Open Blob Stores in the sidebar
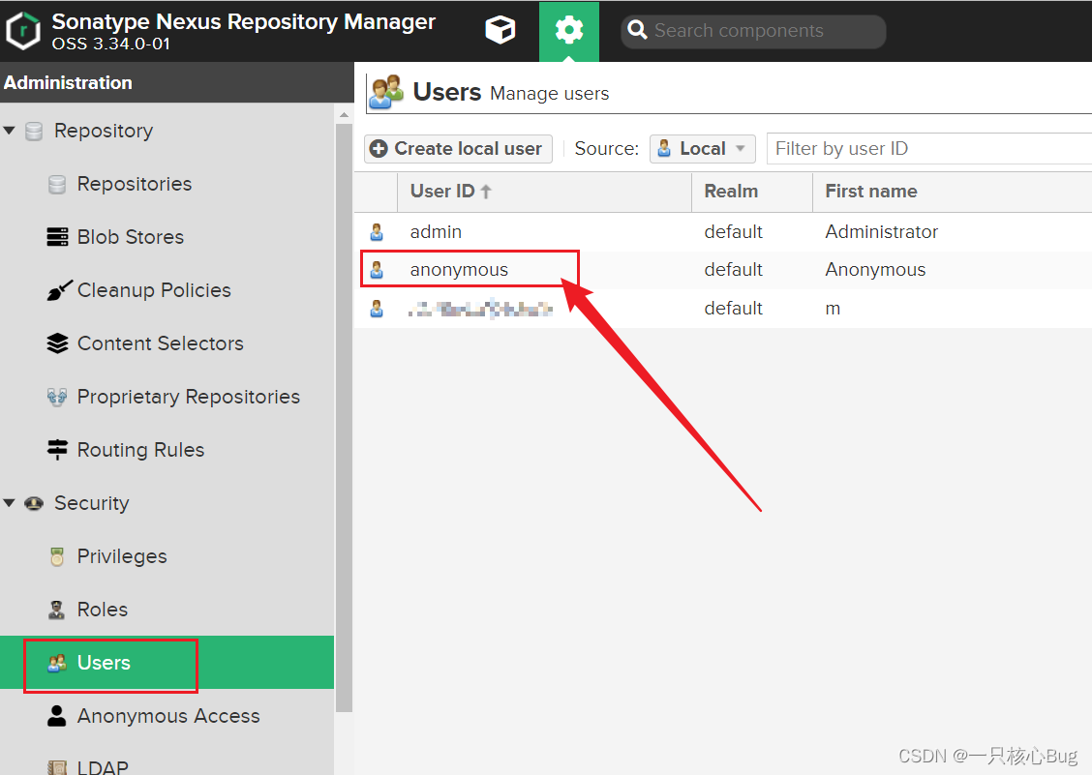Screen dimensions: 1092x775 click(131, 237)
